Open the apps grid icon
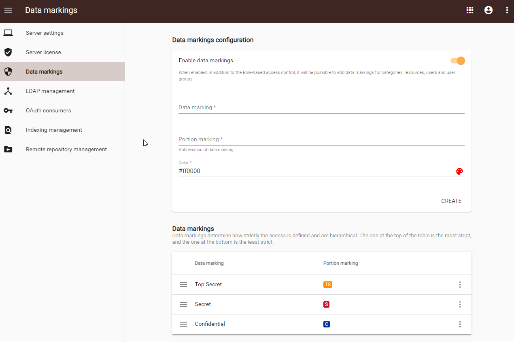This screenshot has height=342, width=514. click(x=470, y=10)
